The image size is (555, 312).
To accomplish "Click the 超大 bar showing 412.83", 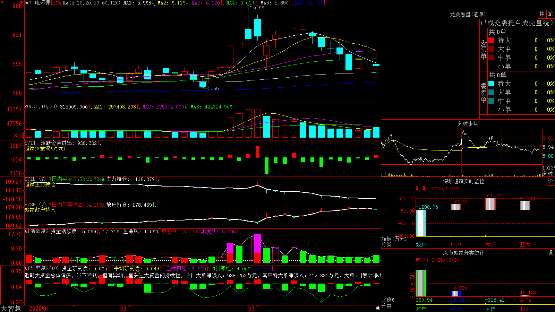I will pyautogui.click(x=525, y=205).
